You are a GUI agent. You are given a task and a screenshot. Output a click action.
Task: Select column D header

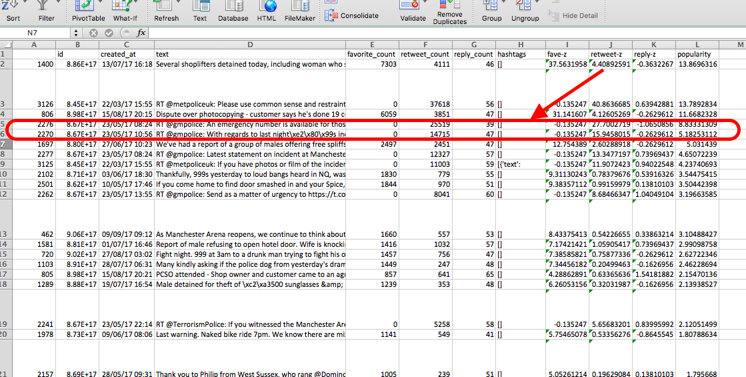[249, 45]
